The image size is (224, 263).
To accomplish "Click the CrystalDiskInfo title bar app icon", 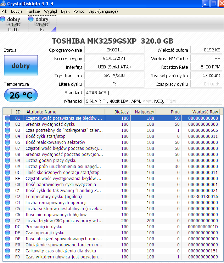I will pos(3,3).
